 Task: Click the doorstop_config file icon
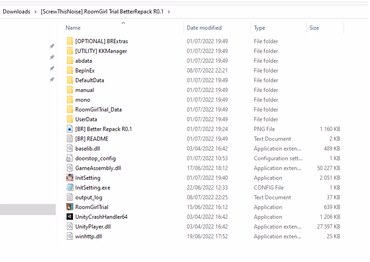(x=70, y=158)
